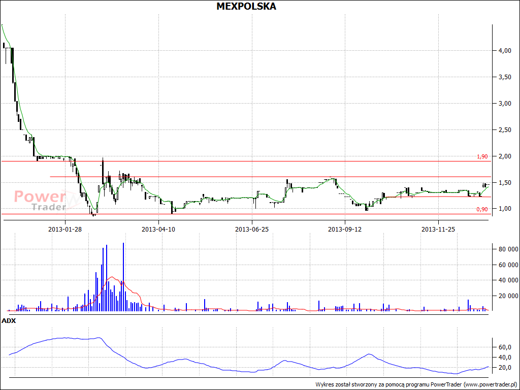This screenshot has height=390, width=520.
Task: Click the 2,00 price axis value
Action: 505,156
